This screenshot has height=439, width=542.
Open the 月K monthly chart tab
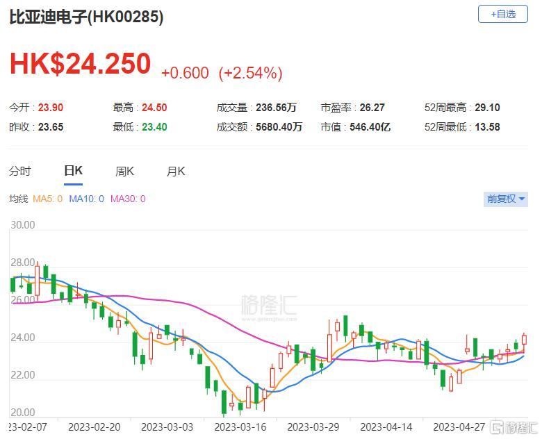click(x=176, y=171)
